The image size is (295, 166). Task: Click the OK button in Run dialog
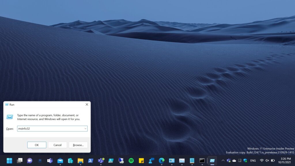tap(37, 145)
